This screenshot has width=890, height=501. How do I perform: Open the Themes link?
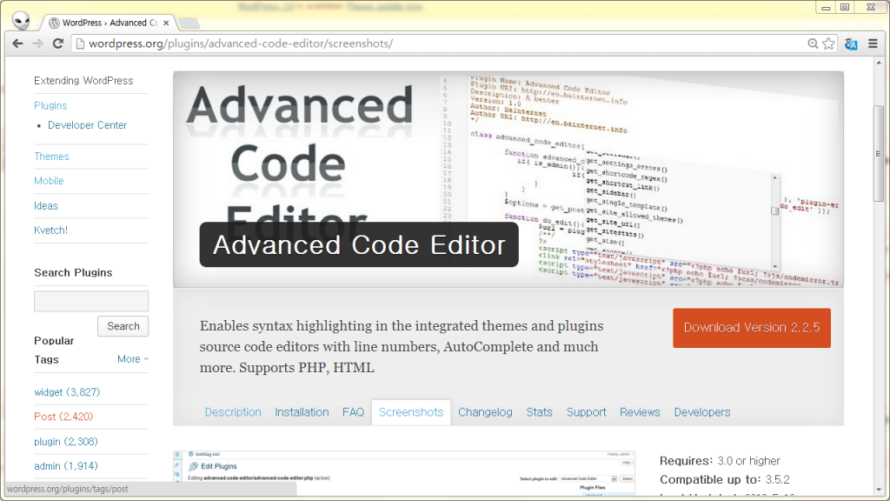pos(51,156)
